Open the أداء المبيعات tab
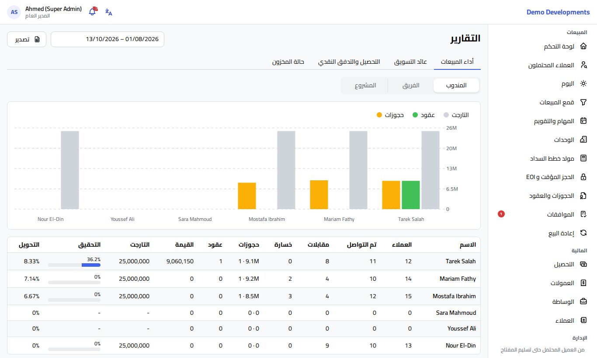Screen dimensions: 597x358 [x=457, y=62]
